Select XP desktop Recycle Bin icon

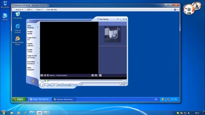(x=18, y=16)
